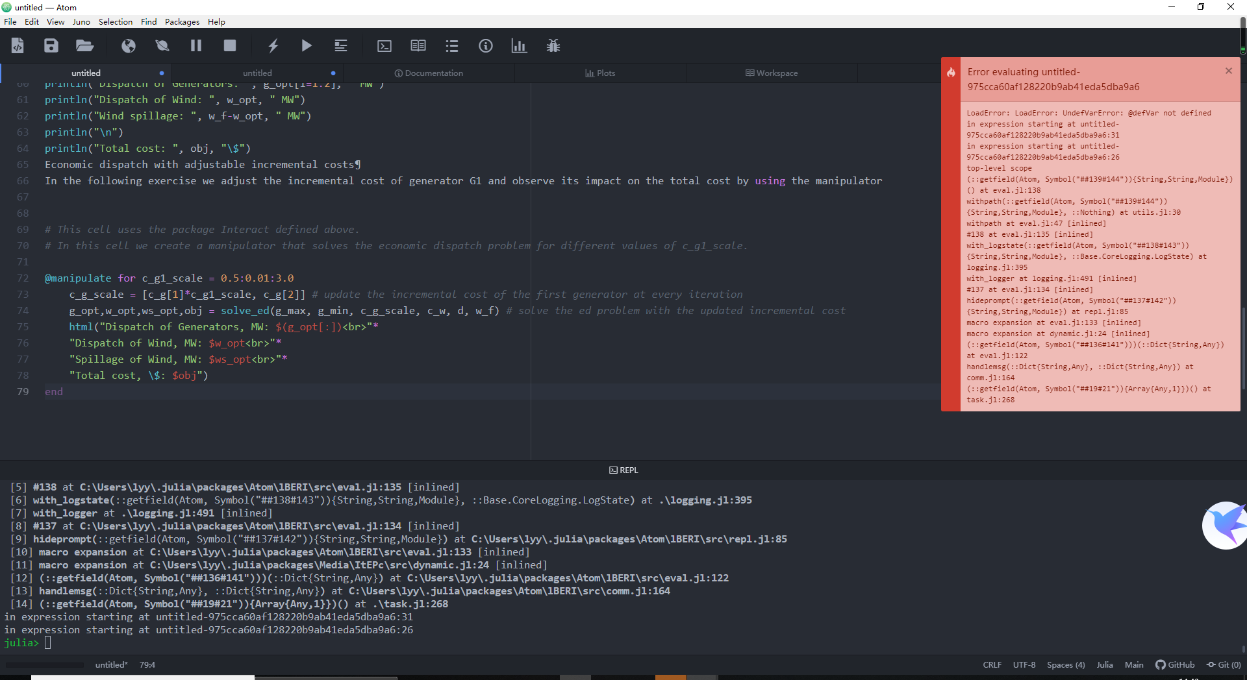
Task: Click the 79:4 cursor position indicator
Action: pyautogui.click(x=147, y=664)
